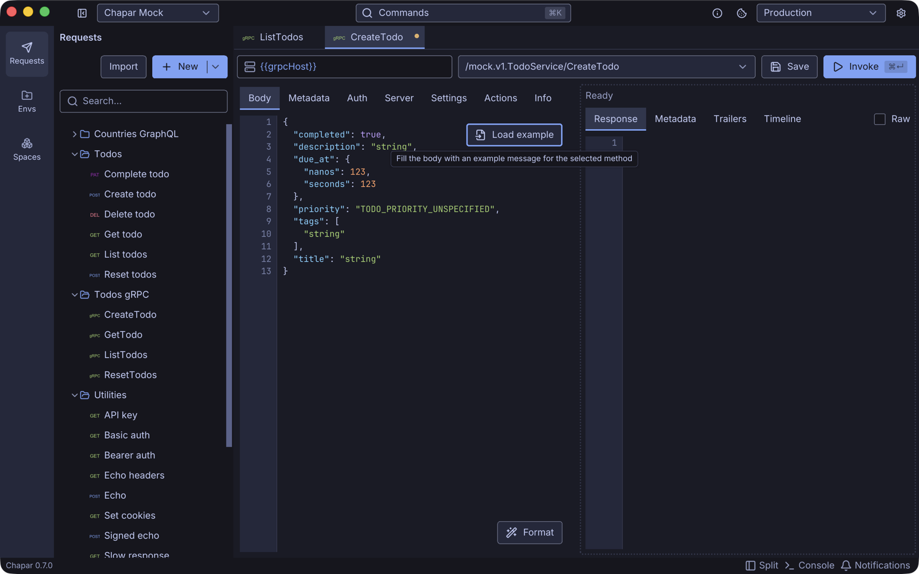Save the current request

(789, 67)
